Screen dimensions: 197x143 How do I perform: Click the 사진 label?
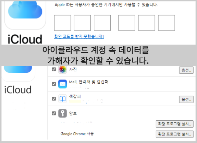73,69
